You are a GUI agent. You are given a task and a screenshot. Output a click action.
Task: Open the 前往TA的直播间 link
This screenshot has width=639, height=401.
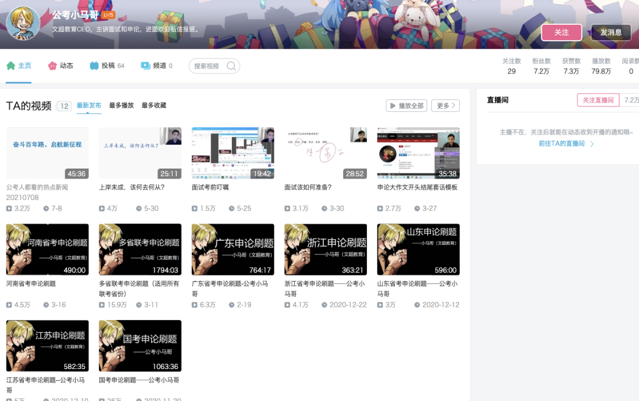561,144
